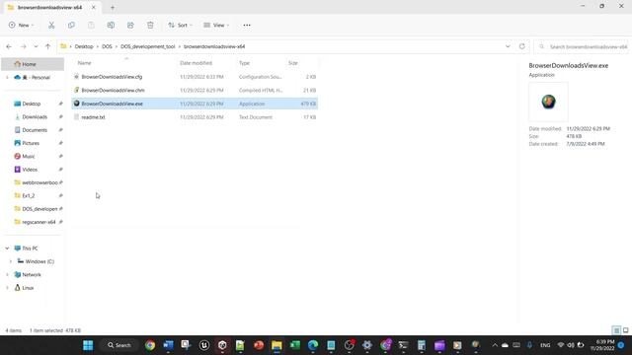Open the Calculator icon on taskbar
Viewport: 632px width, 355px height.
pyautogui.click(x=422, y=345)
